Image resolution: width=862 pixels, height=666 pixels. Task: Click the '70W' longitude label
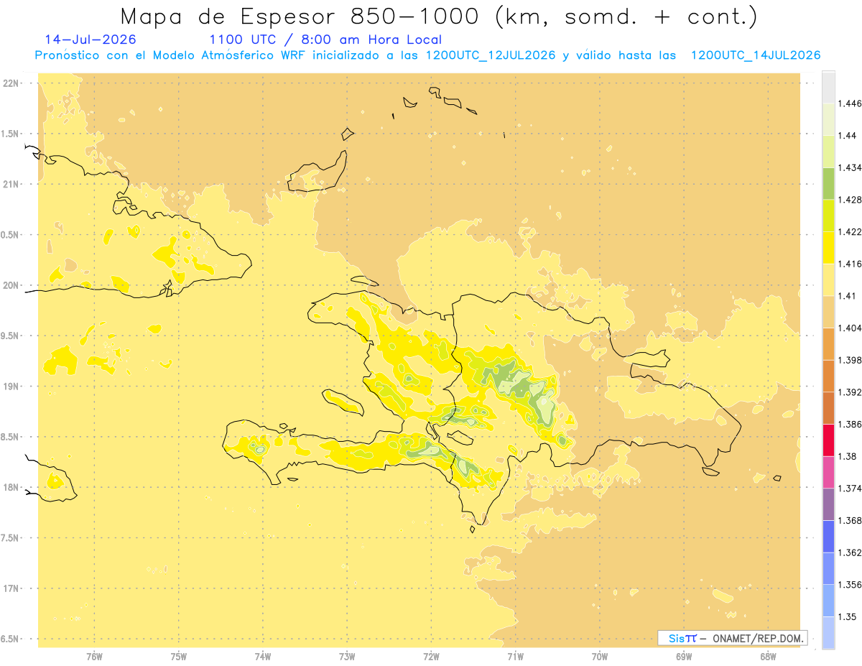600,657
